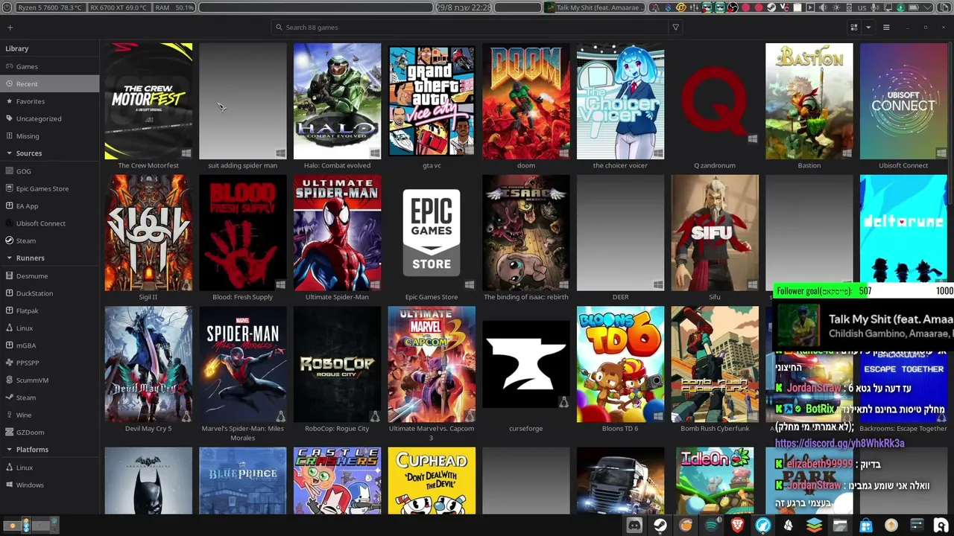Select the curseforge anvil cover

click(x=526, y=365)
